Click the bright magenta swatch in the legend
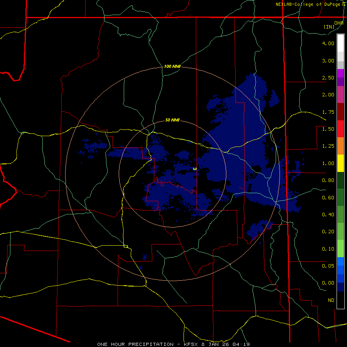This screenshot has width=347, height=347. 340,73
